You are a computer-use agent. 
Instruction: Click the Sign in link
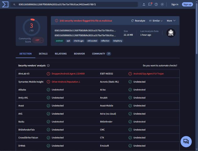[x=175, y=4]
